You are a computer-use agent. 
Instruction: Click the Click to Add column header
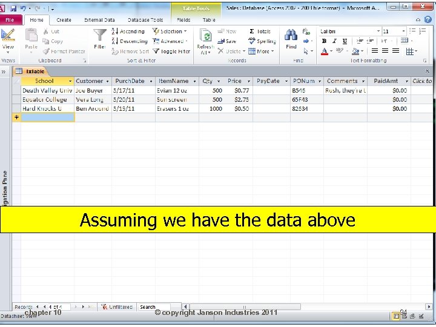(x=422, y=81)
